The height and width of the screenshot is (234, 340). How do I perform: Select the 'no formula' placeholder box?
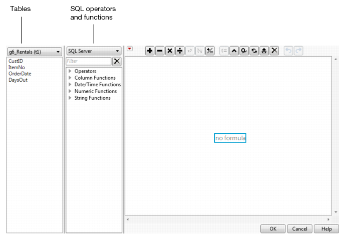[230, 138]
